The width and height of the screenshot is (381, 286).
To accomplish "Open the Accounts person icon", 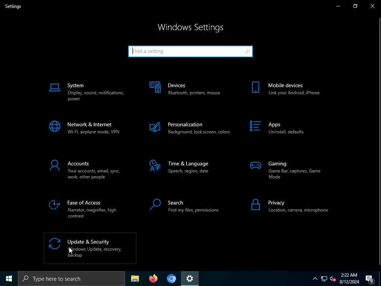I will (x=54, y=165).
